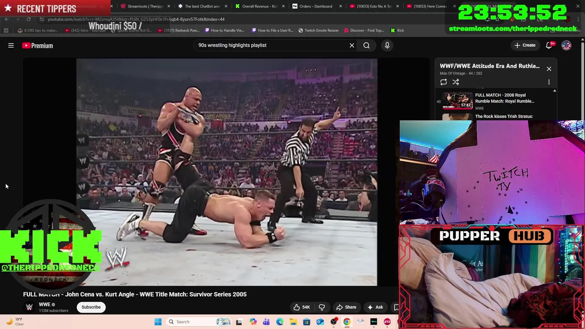
Task: Open the How to Handle Vie... bookmark
Action: (x=224, y=30)
